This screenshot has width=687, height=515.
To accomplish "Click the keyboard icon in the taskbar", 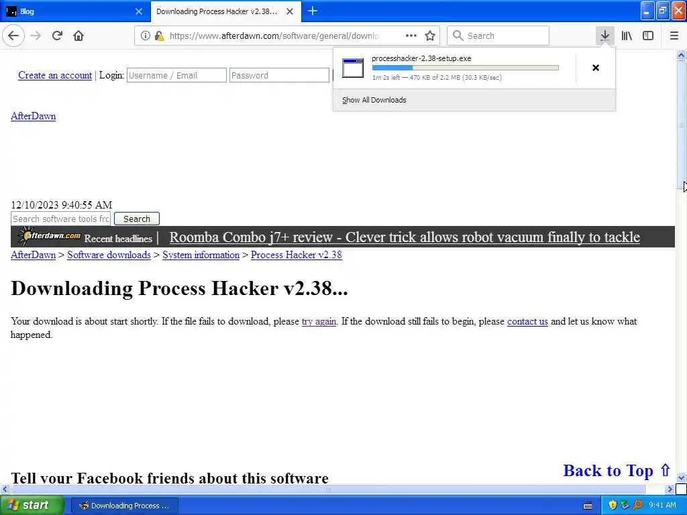I will 588,506.
